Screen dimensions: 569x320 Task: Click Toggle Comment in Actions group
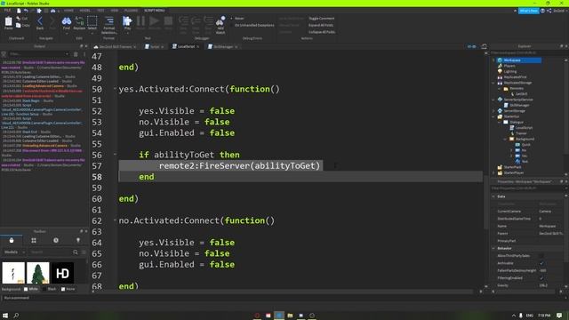(322, 19)
